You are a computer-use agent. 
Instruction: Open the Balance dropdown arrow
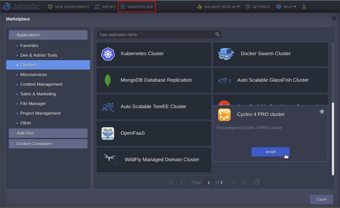(238, 7)
